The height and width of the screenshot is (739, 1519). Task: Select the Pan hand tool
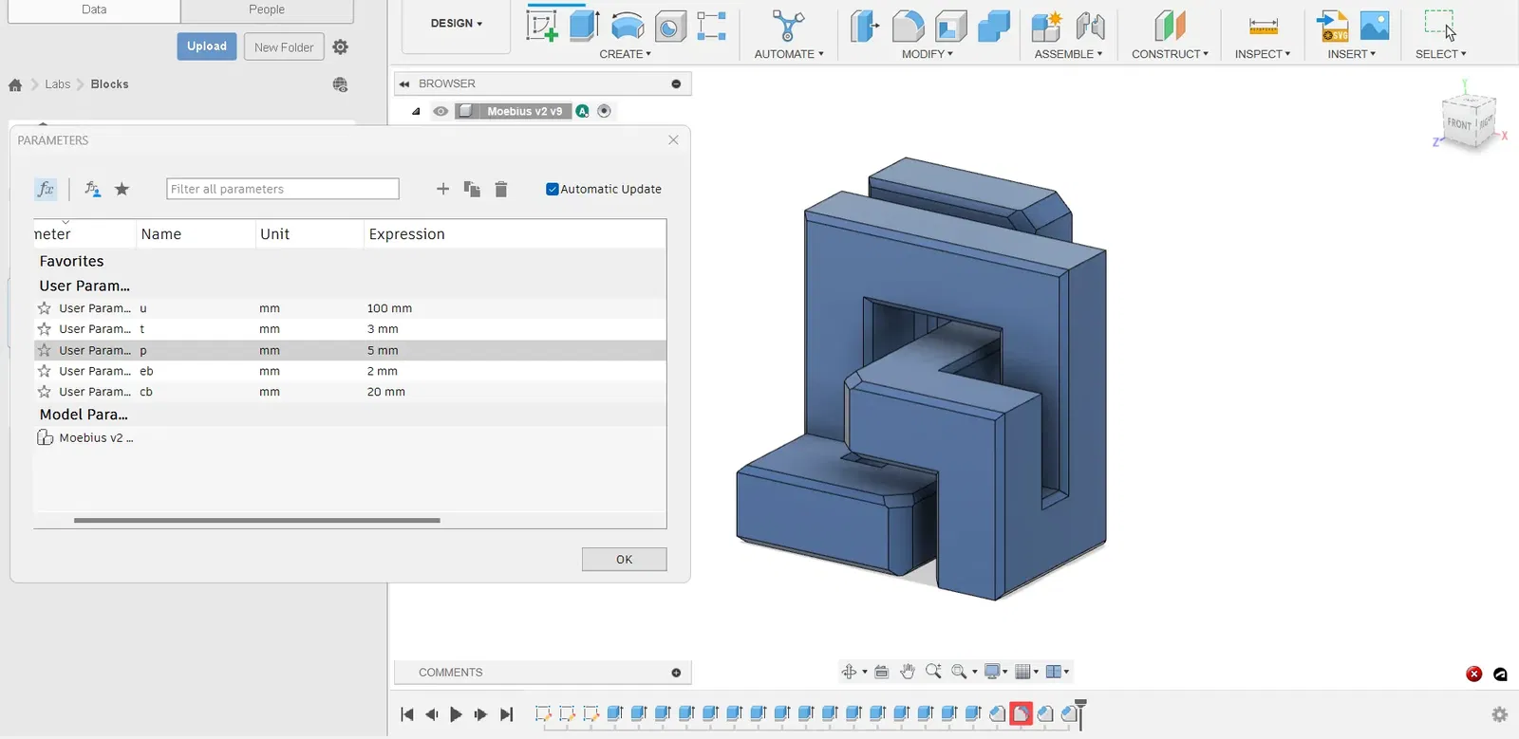coord(908,672)
